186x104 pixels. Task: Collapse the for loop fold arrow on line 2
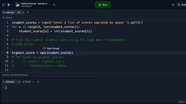[10, 27]
